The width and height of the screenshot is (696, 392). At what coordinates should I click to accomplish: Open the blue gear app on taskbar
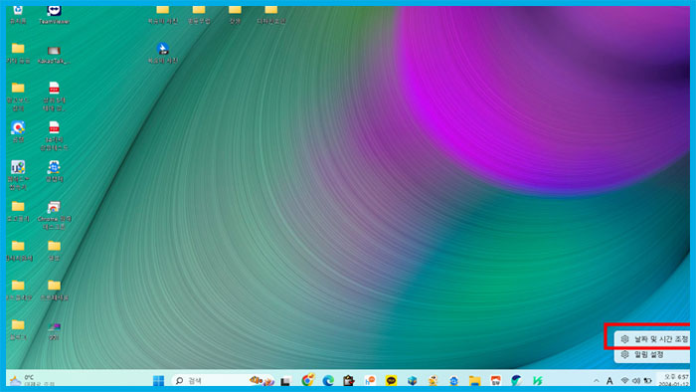click(453, 380)
